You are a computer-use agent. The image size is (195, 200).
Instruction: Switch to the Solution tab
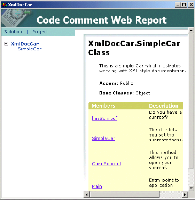coord(13,32)
